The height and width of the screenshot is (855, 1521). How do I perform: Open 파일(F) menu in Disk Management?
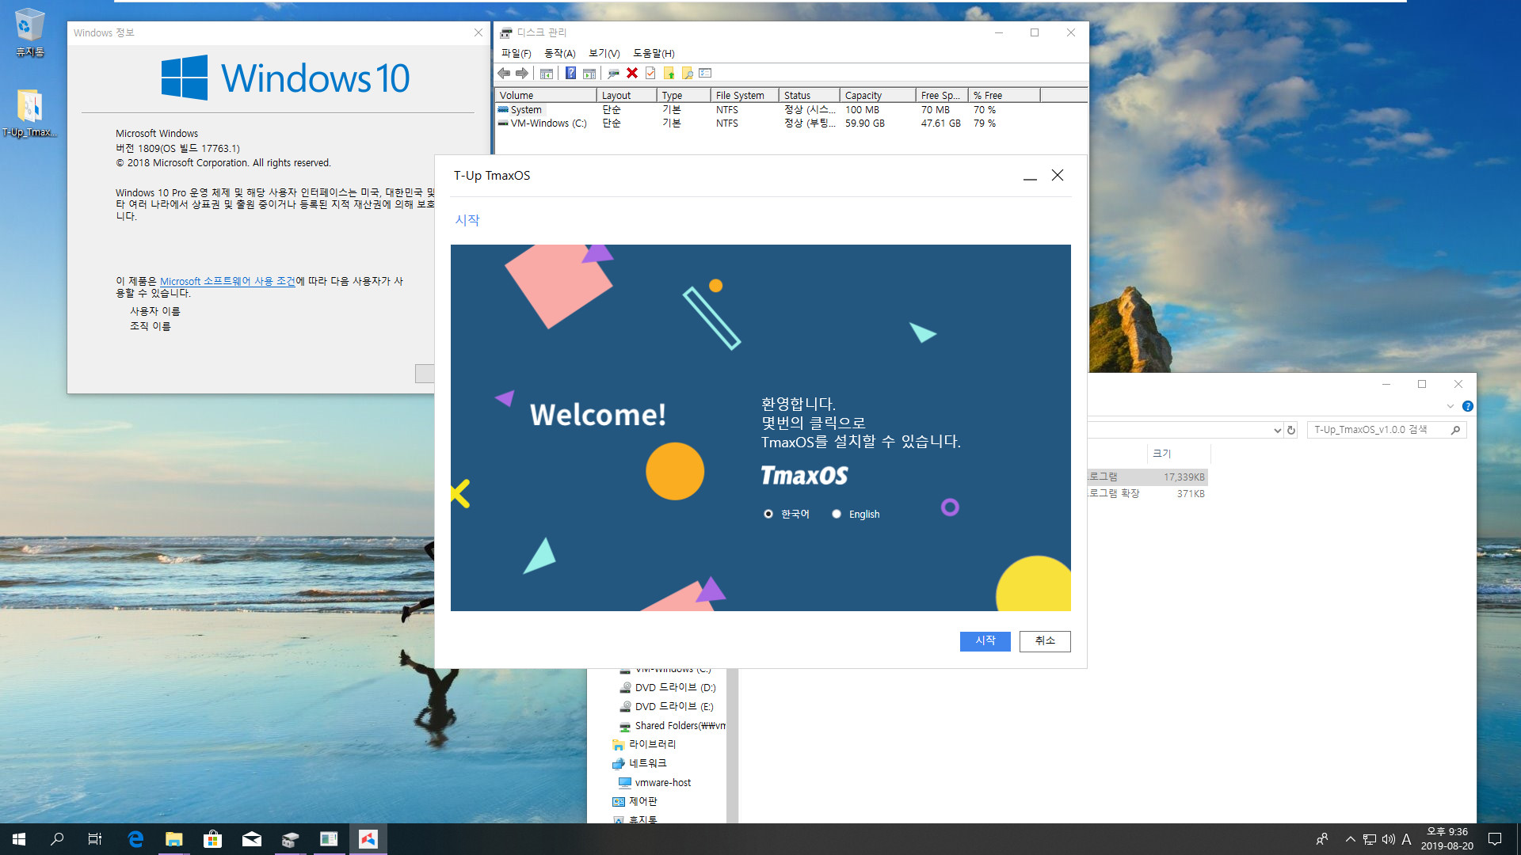(516, 53)
